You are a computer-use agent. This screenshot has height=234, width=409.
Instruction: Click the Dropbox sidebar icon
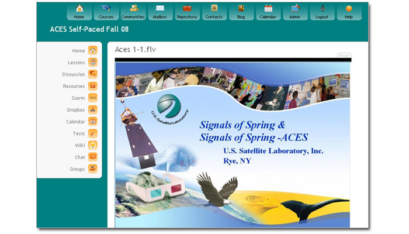[92, 110]
